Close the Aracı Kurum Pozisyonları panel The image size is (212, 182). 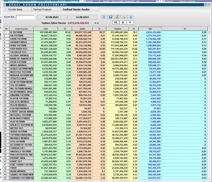pyautogui.click(x=209, y=5)
